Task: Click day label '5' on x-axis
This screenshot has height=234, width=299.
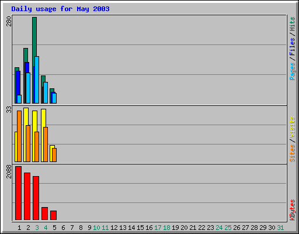Action: click(x=54, y=228)
